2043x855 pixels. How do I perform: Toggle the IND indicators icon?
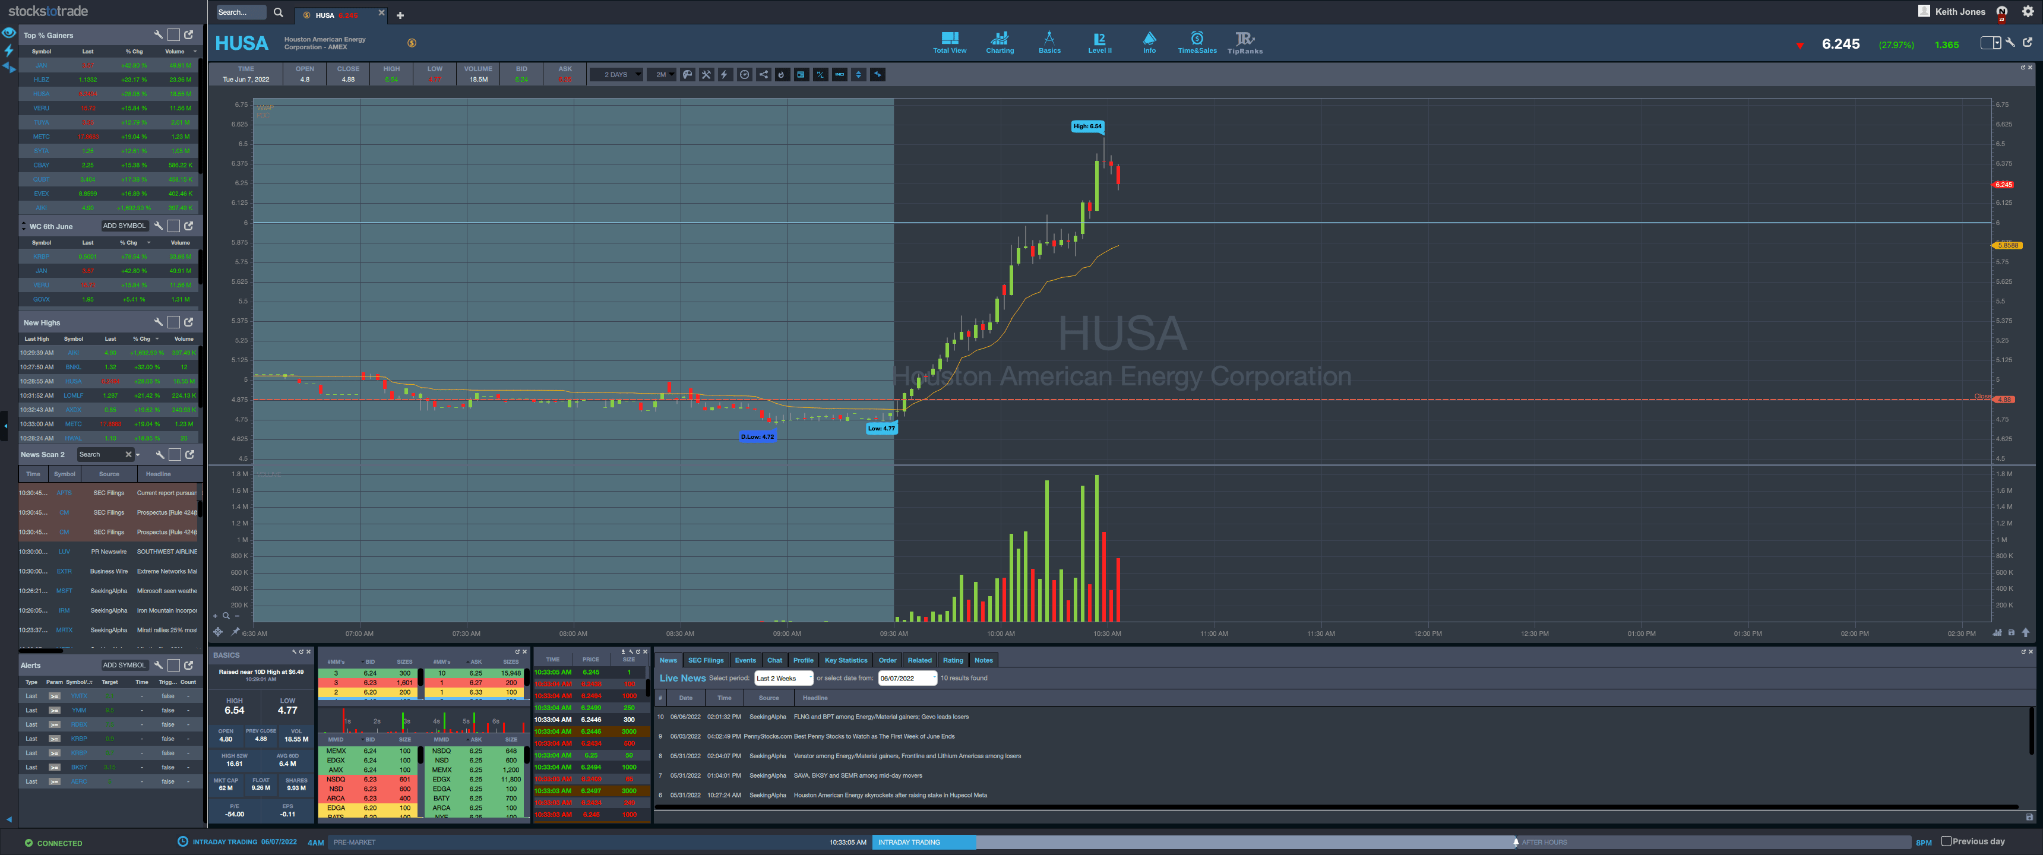(x=840, y=75)
